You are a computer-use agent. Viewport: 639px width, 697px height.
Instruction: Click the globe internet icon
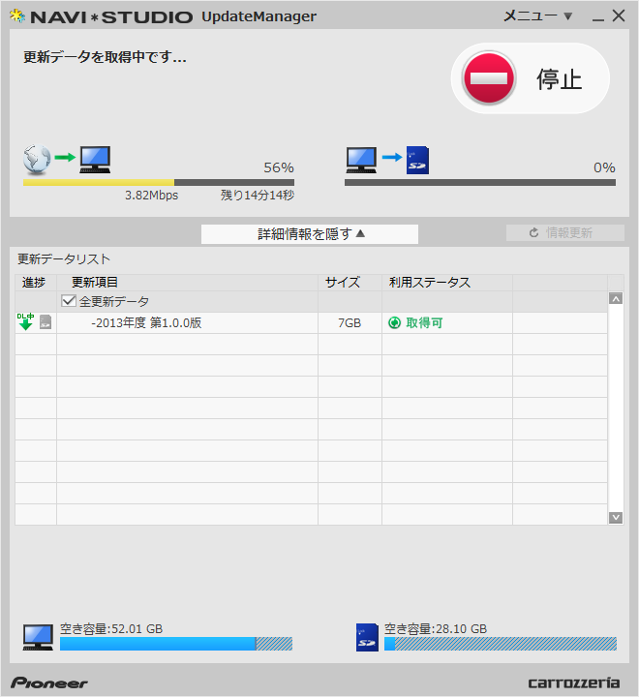pos(37,159)
